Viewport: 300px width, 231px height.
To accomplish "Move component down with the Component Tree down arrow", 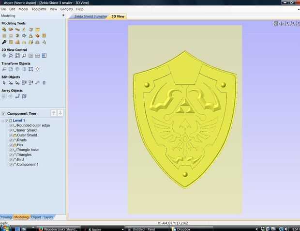I will click(60, 113).
